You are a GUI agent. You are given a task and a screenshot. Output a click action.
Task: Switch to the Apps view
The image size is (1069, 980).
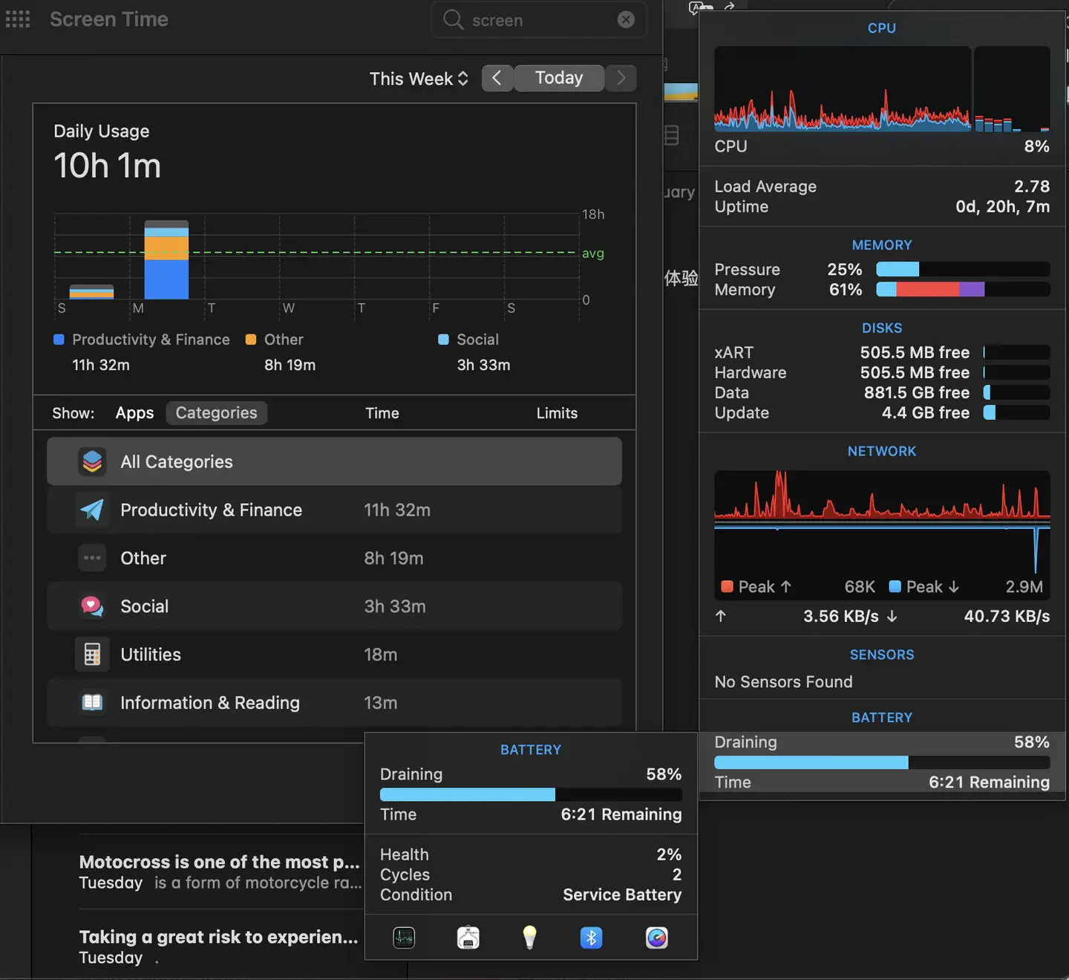[x=134, y=413]
